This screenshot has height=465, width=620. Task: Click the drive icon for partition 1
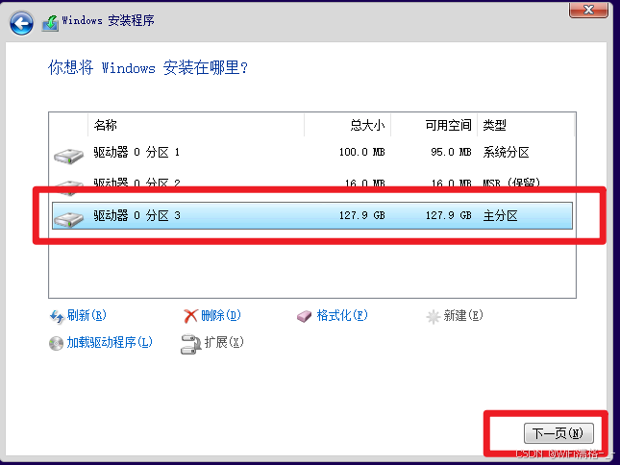[x=69, y=156]
